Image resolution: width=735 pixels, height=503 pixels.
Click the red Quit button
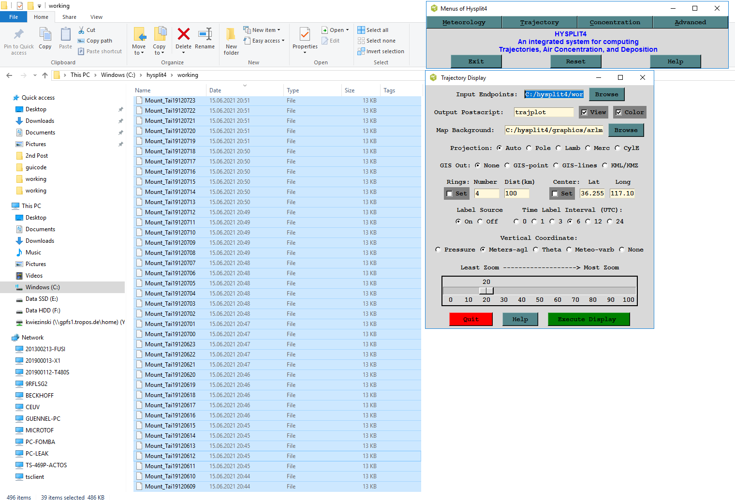tap(471, 319)
